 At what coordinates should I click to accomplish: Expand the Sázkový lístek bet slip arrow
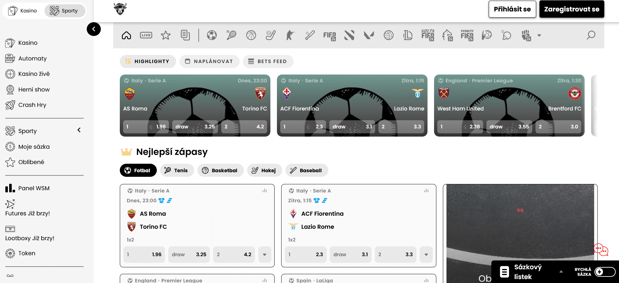pyautogui.click(x=561, y=272)
